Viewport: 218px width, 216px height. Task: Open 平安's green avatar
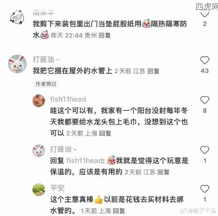pyautogui.click(x=39, y=189)
